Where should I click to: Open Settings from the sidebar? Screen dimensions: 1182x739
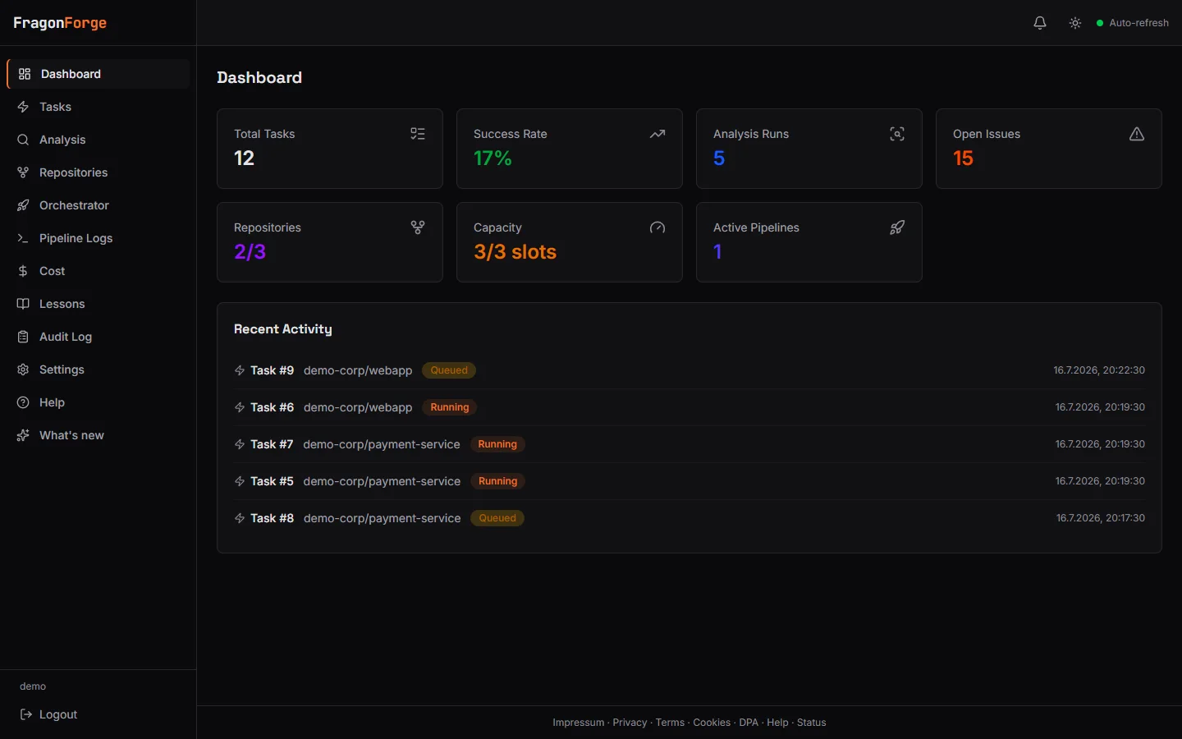[x=98, y=369]
